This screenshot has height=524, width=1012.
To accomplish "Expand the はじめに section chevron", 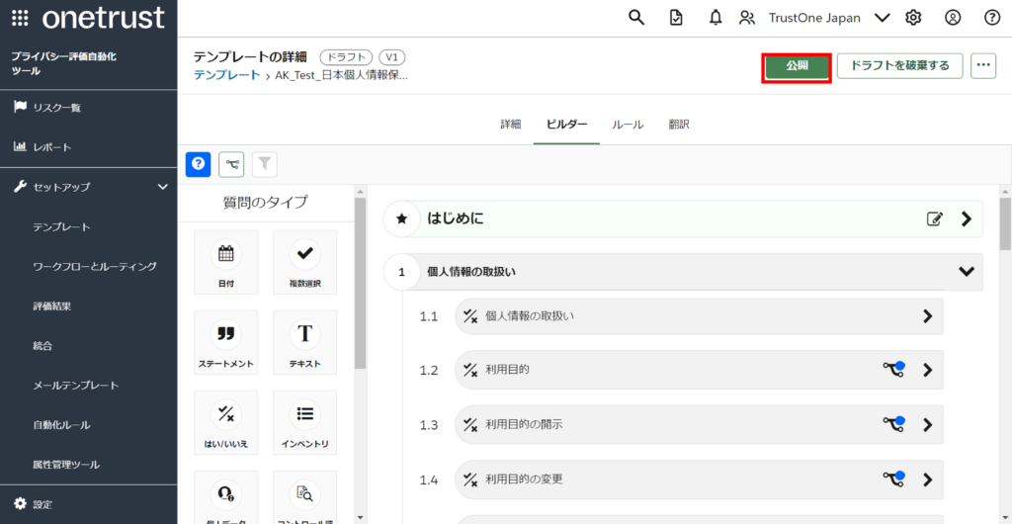I will pyautogui.click(x=967, y=218).
